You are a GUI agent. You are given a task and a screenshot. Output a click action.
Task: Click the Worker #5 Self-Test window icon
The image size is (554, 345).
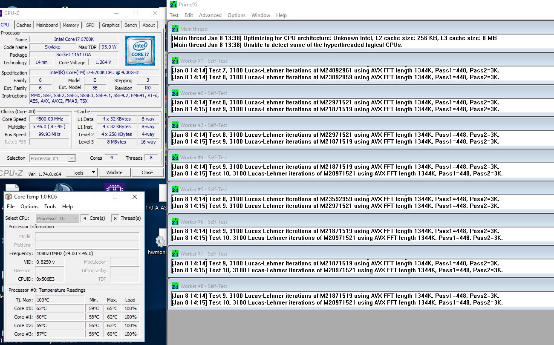tap(175, 189)
